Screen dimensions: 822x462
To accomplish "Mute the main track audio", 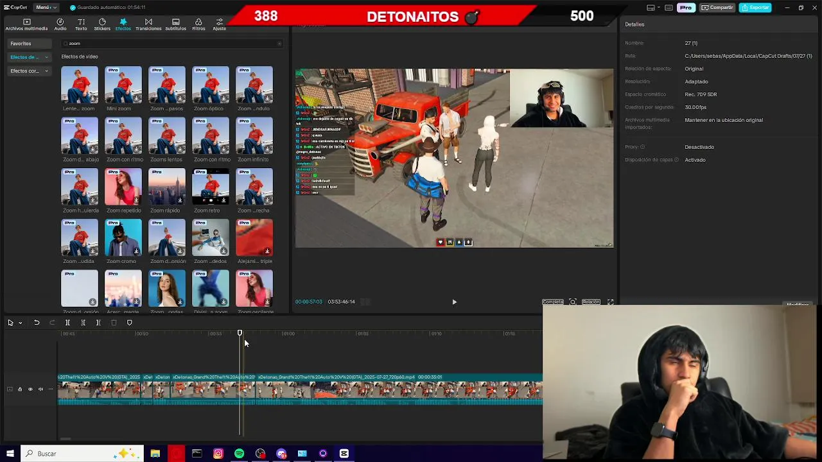I will click(x=40, y=389).
